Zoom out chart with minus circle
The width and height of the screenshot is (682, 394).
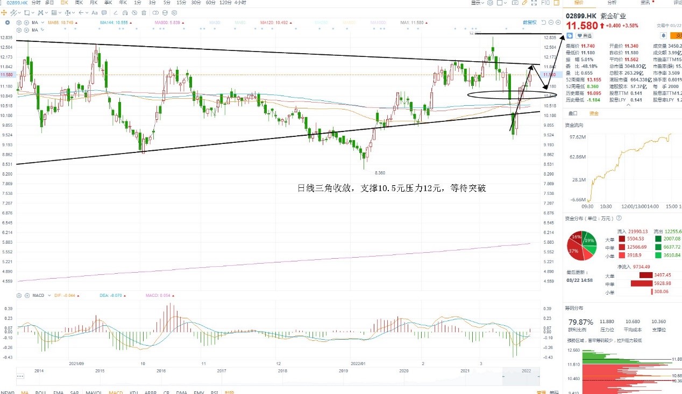click(551, 23)
